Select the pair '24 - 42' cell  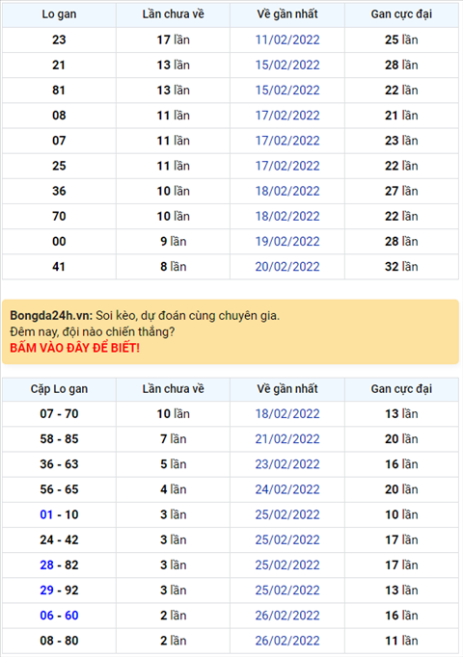click(x=59, y=539)
